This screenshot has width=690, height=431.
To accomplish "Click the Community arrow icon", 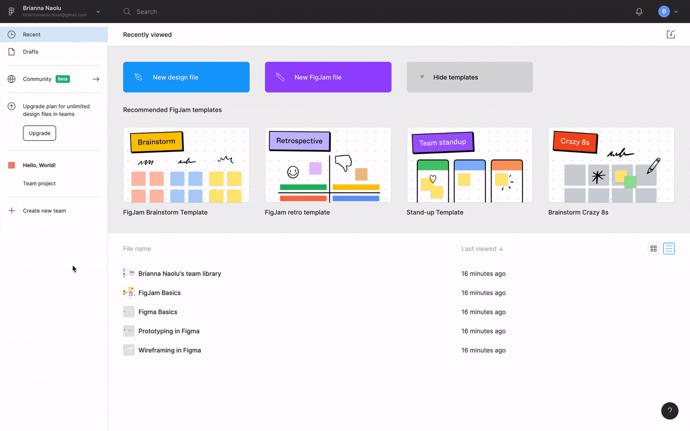I will click(x=96, y=79).
